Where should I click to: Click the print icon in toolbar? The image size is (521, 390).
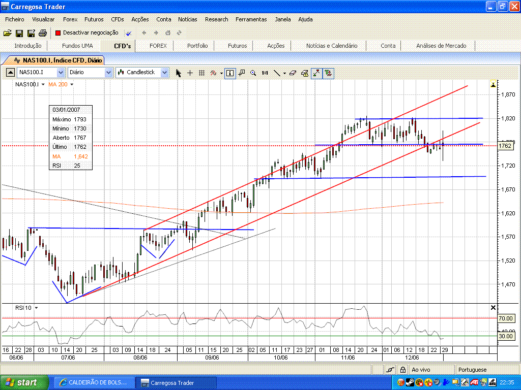43,33
